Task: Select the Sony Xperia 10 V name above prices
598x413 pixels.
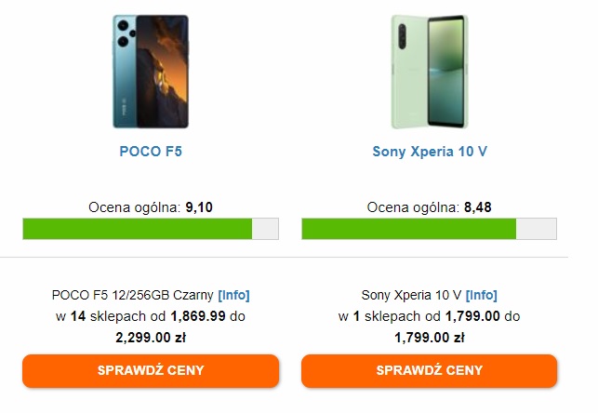Action: 411,295
